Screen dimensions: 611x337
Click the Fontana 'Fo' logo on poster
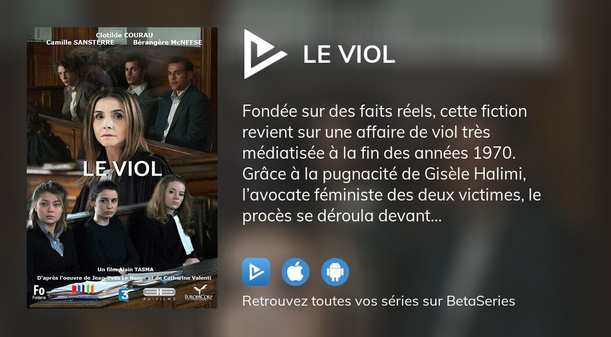(x=39, y=292)
